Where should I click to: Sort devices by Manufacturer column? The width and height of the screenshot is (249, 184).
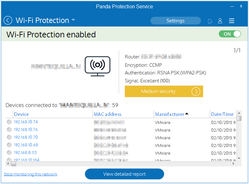click(x=169, y=114)
